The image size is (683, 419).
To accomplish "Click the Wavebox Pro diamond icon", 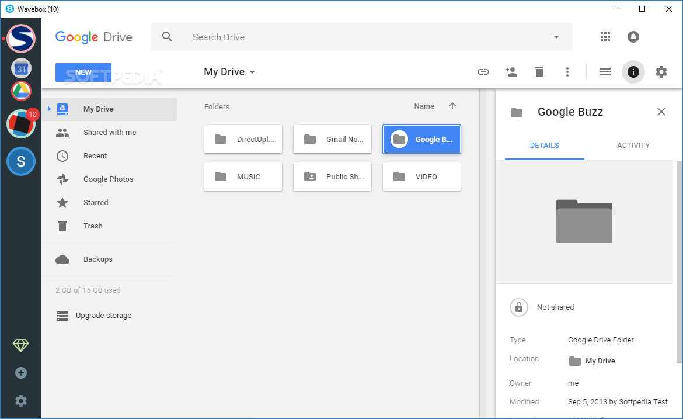I will click(20, 345).
